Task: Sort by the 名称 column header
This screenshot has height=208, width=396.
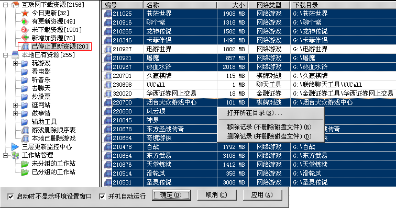Action: tap(180, 5)
